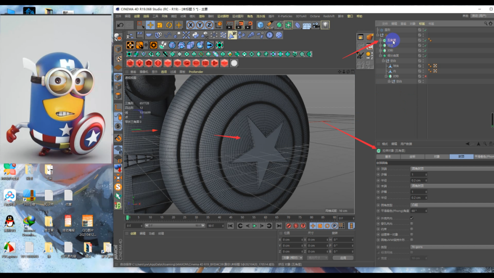Enable the 圆角UVW保持外形 checkbox
This screenshot has height=278, width=494.
pyautogui.click(x=412, y=240)
